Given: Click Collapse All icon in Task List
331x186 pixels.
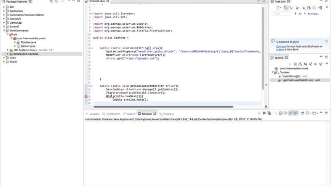Looking at the screenshot, I should (314, 8).
